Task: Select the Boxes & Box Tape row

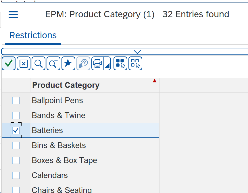Action: [x=80, y=160]
